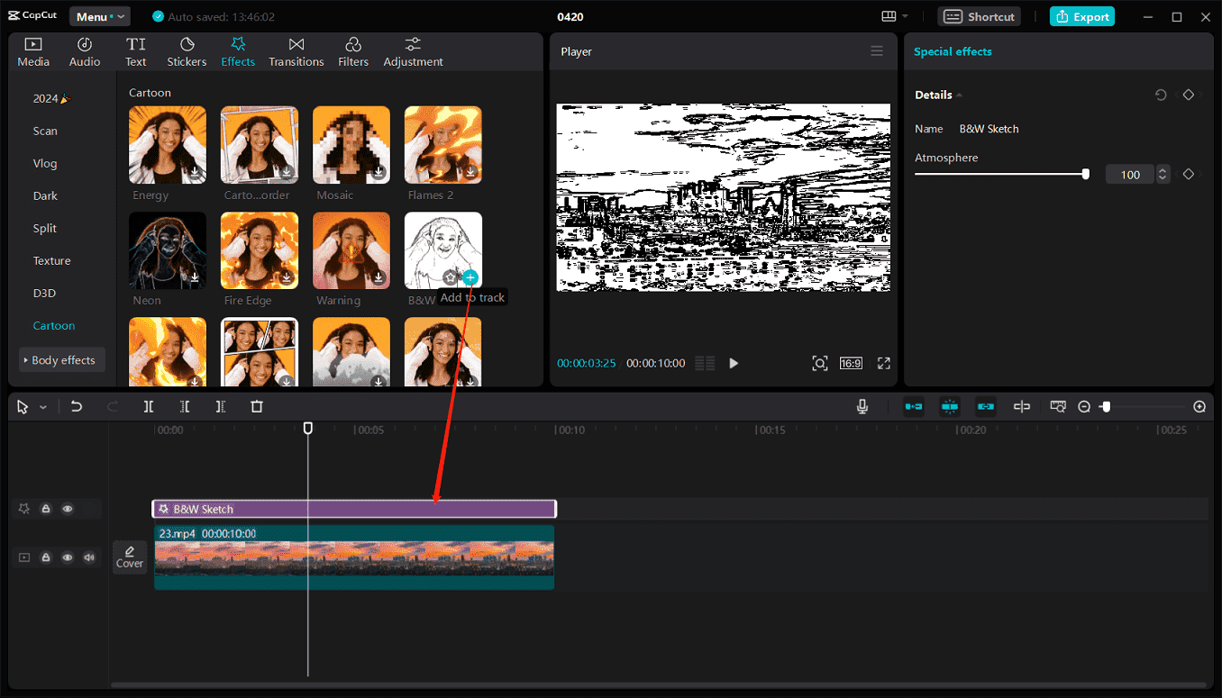
Task: Select the D3D effects category
Action: pos(45,293)
